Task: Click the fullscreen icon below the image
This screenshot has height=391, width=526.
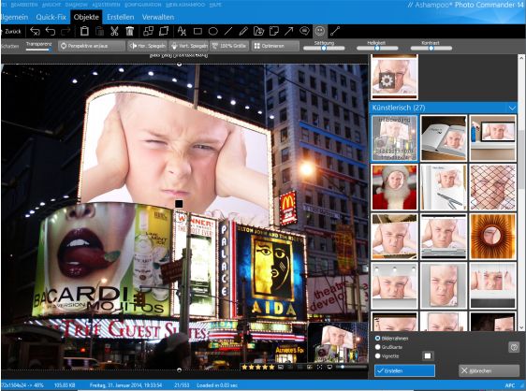Action: pyautogui.click(x=319, y=368)
